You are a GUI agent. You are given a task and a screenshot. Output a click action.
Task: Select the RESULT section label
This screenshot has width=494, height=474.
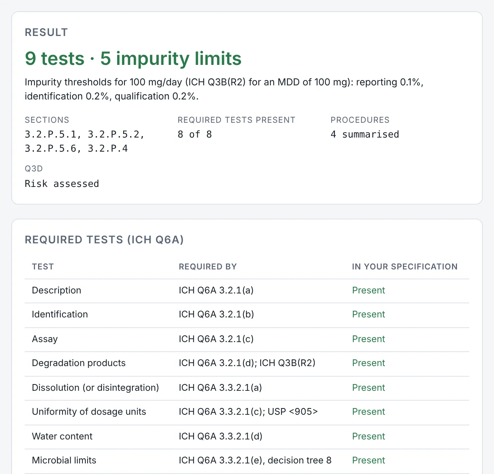coord(46,32)
